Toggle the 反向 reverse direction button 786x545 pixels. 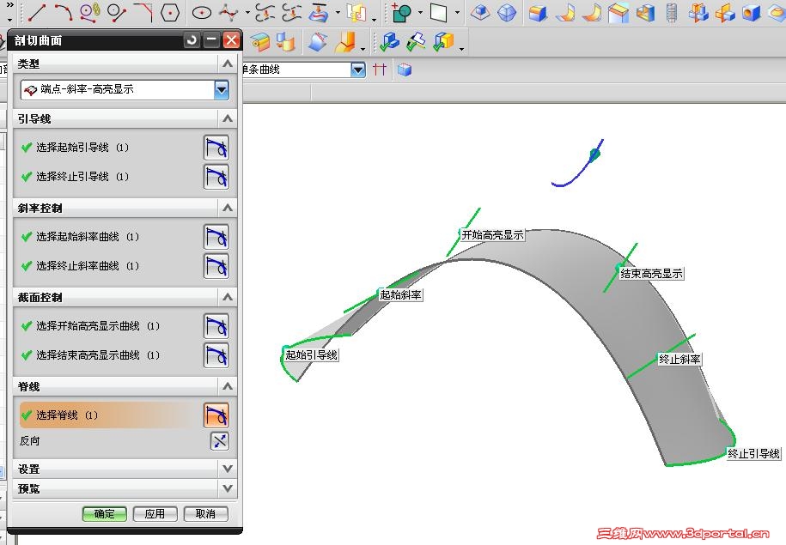tap(220, 441)
